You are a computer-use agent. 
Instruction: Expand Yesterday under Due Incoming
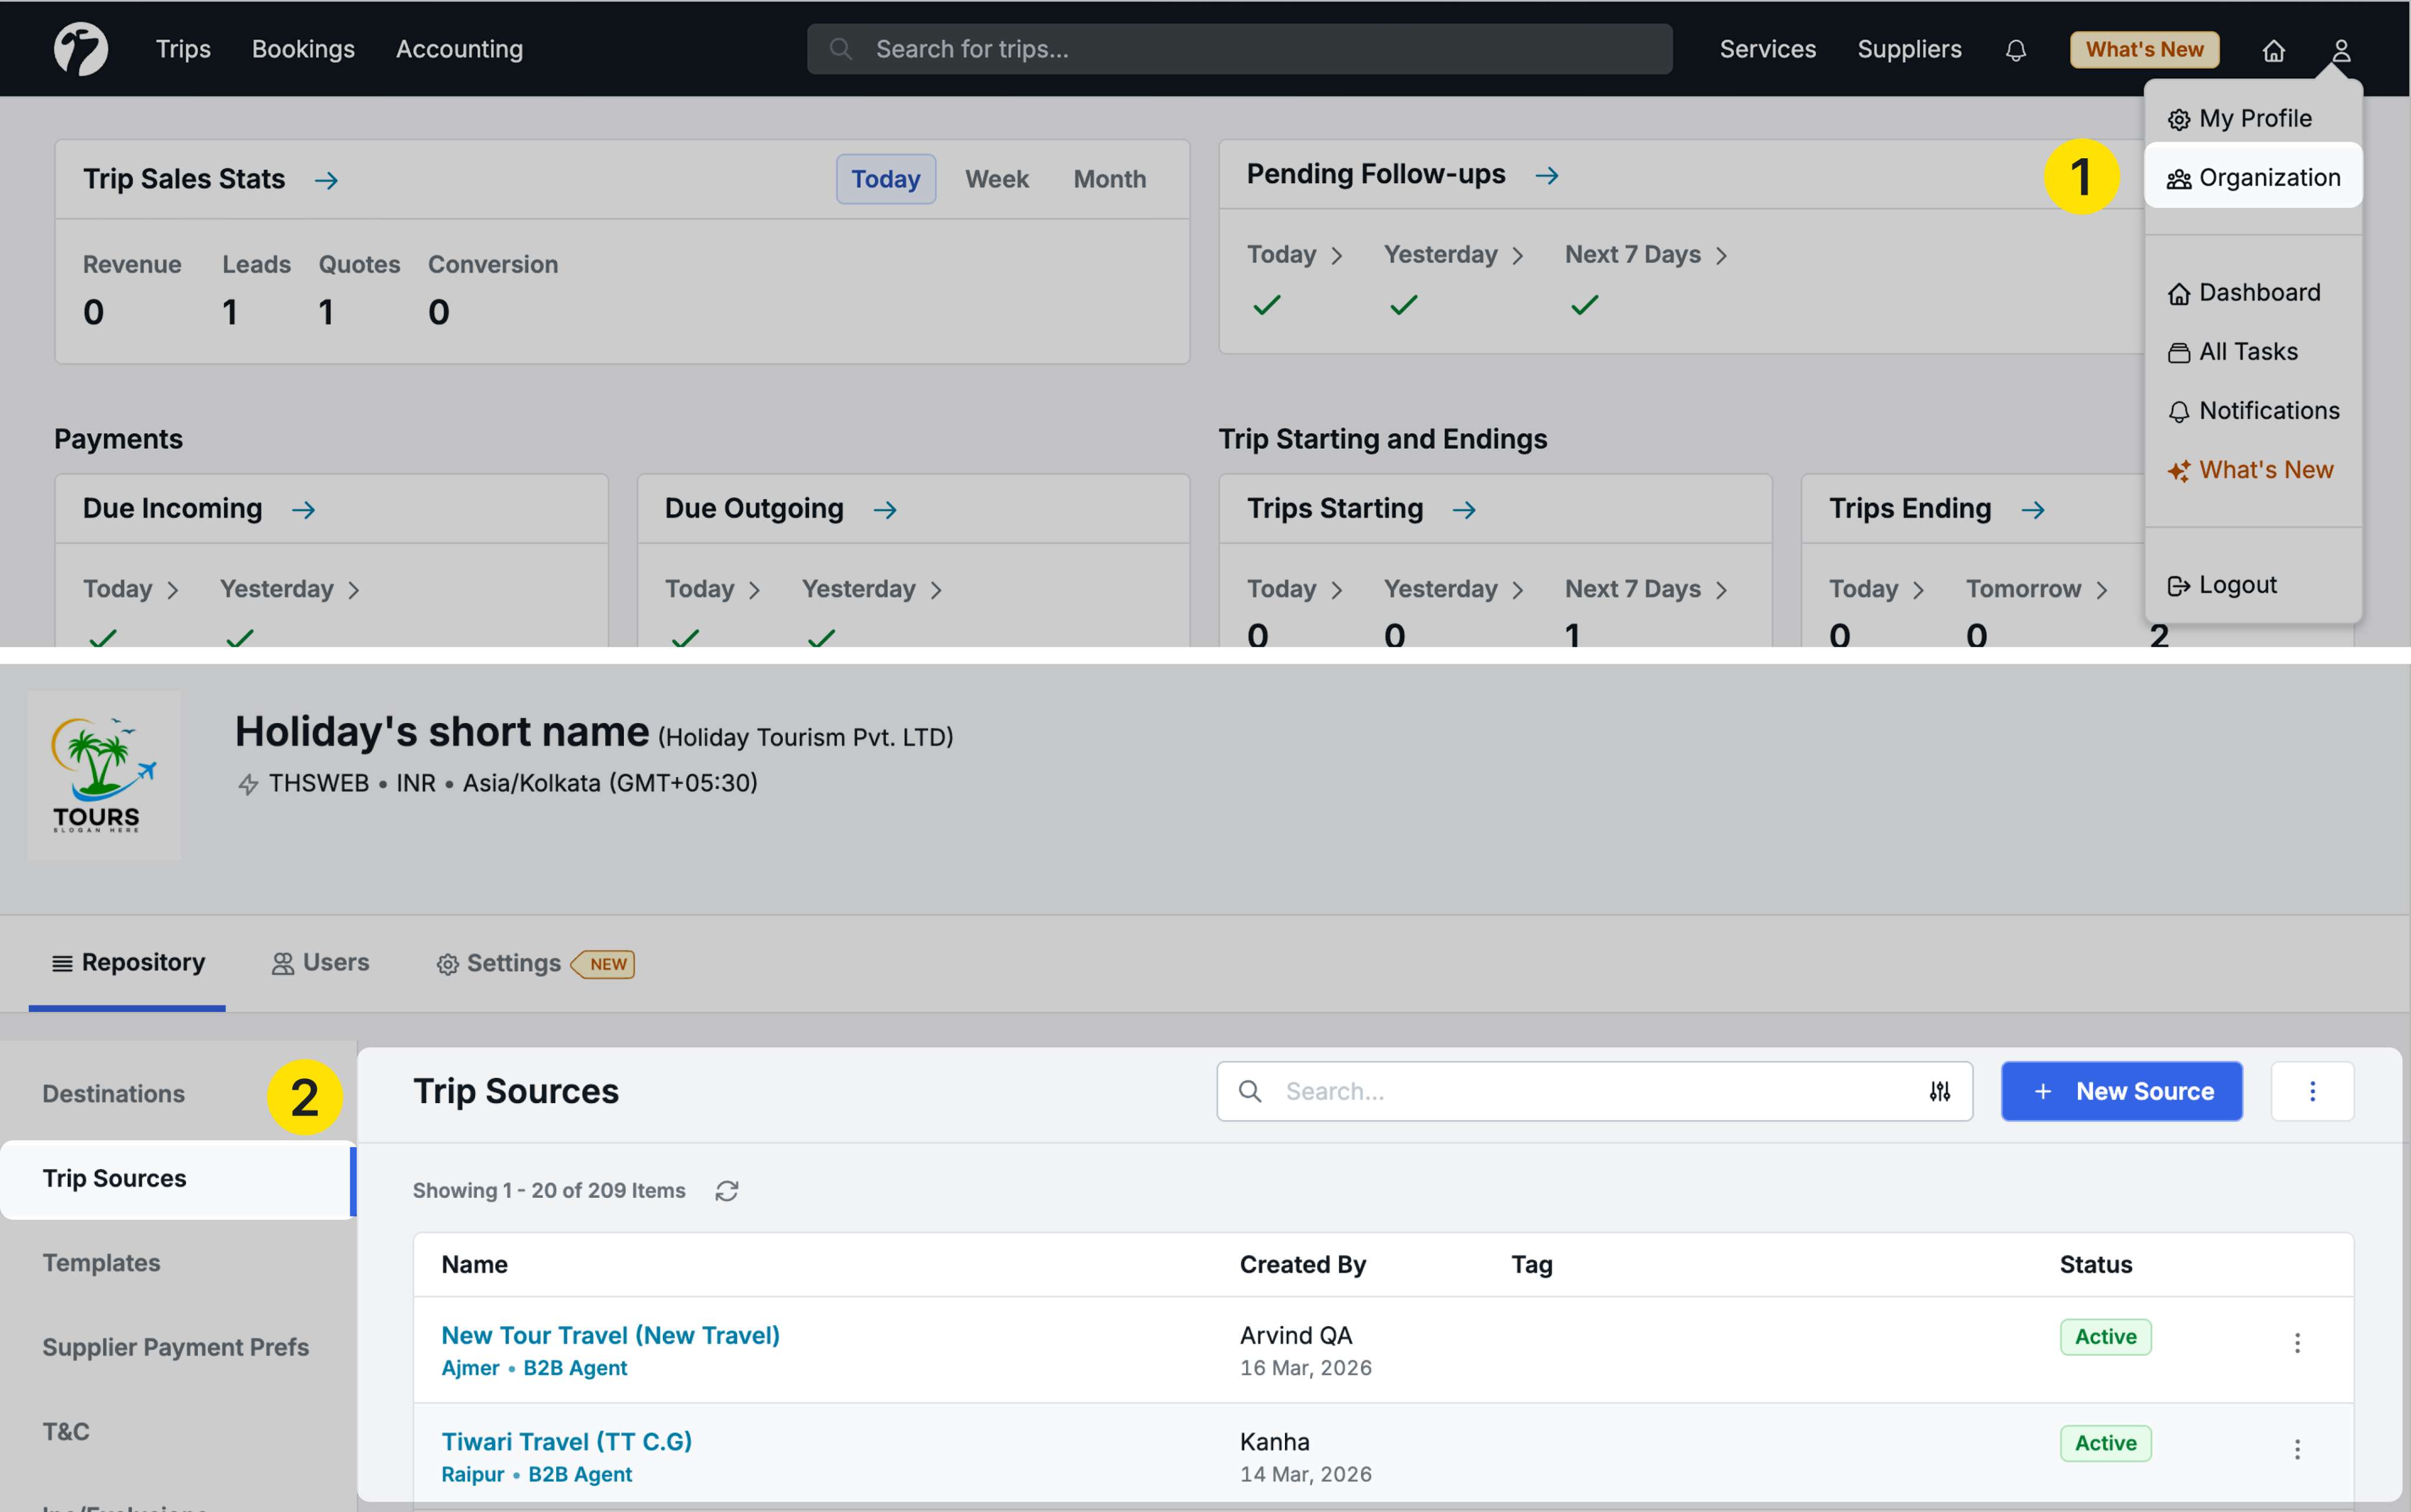point(288,589)
